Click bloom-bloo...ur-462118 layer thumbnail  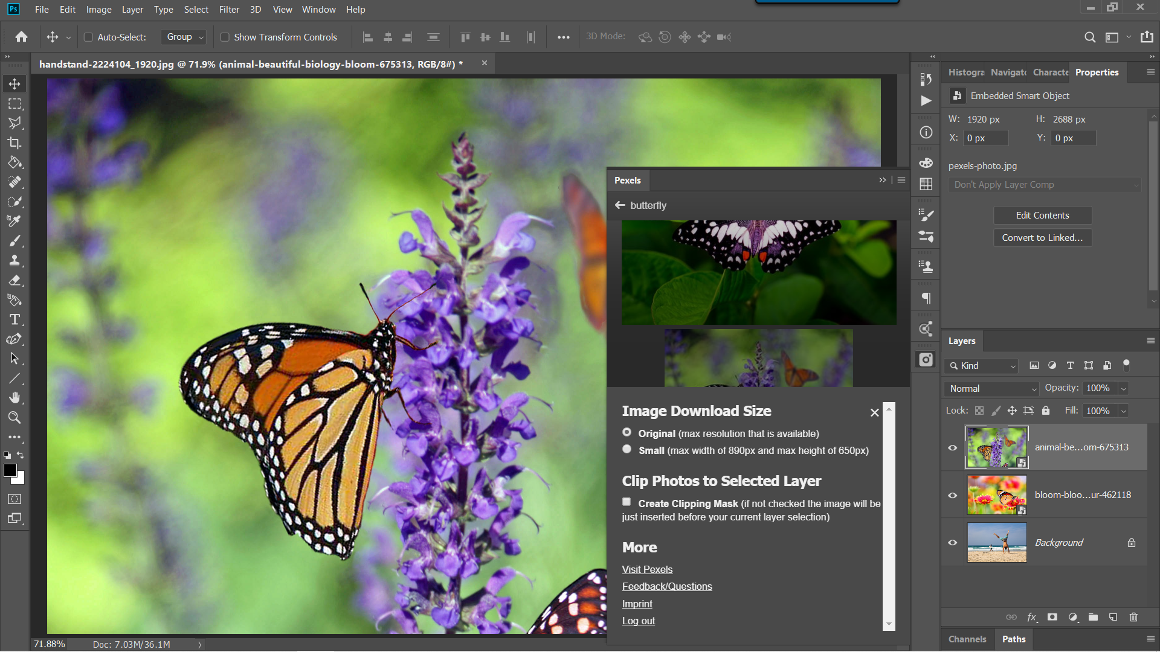point(997,494)
